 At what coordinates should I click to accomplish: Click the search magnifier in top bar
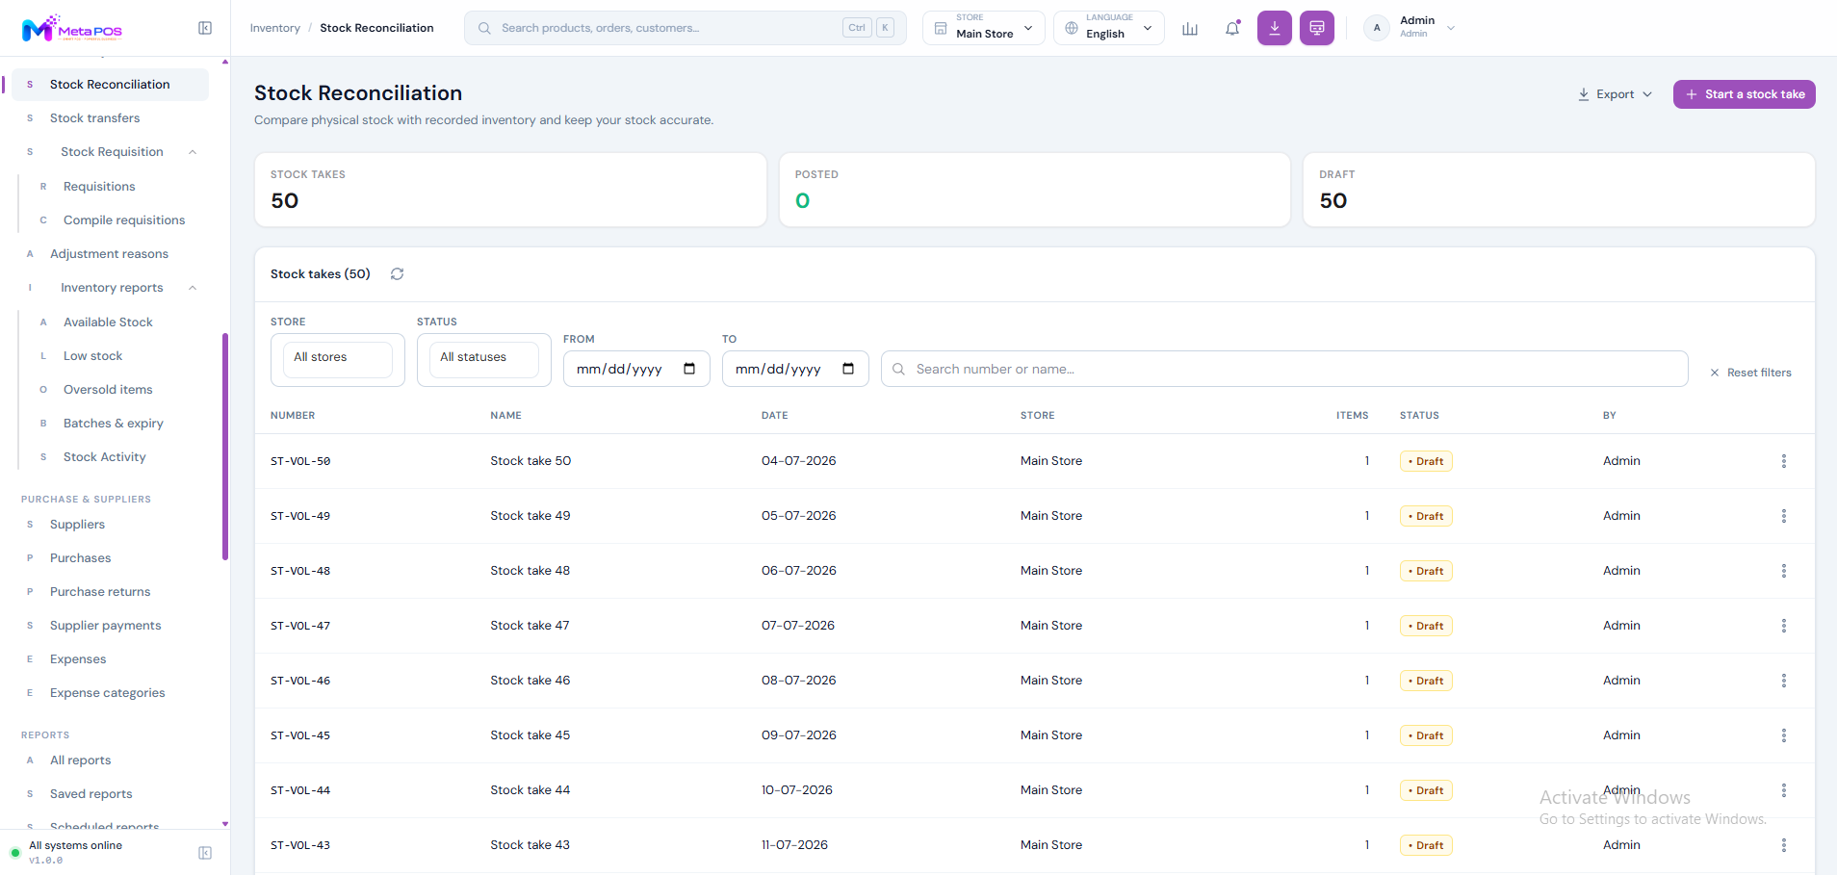click(484, 28)
